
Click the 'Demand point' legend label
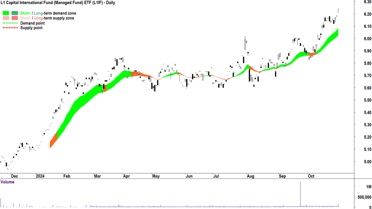[32, 23]
